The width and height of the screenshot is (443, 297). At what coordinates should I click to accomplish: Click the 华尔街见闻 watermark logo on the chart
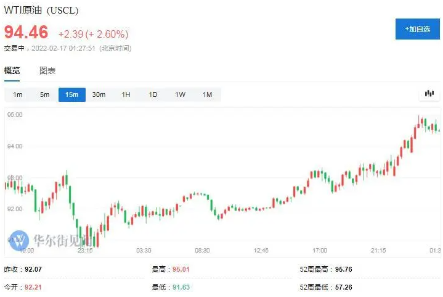(52, 240)
